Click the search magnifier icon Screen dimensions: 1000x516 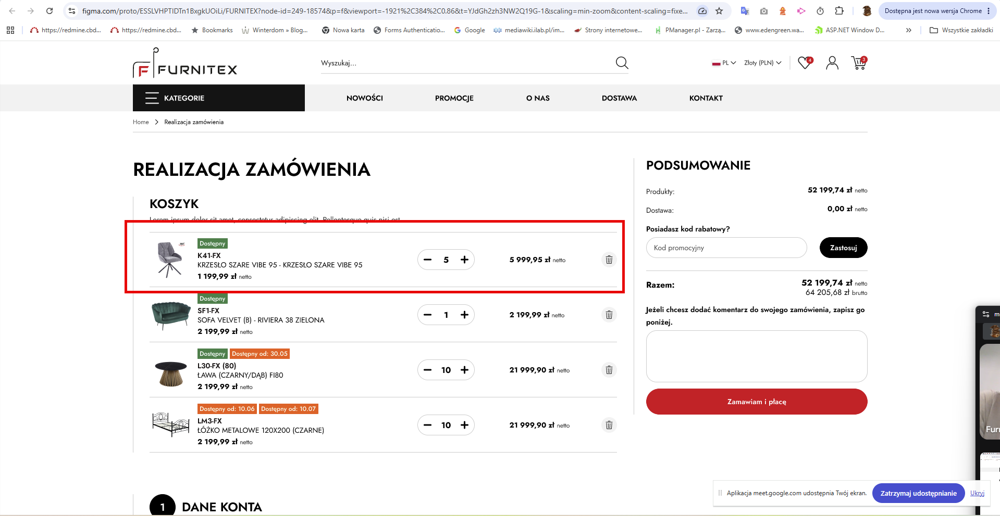coord(622,63)
